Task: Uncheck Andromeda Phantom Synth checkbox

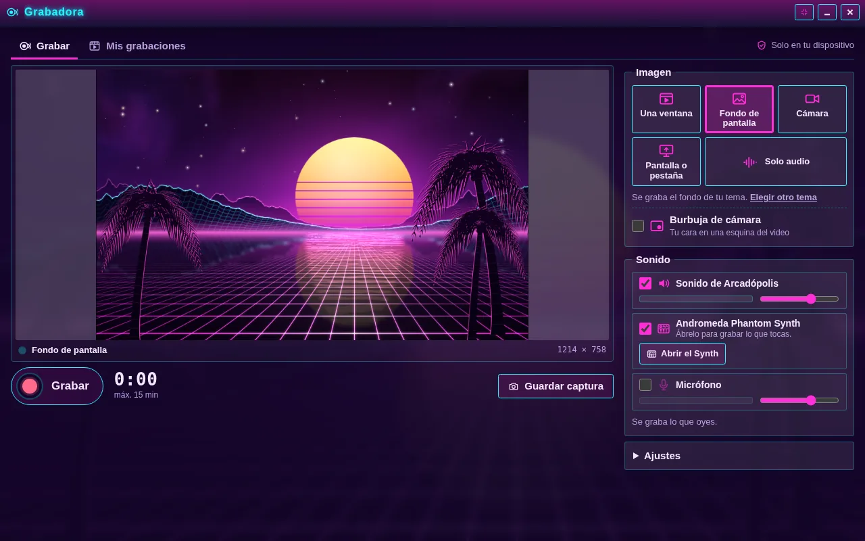Action: point(645,329)
